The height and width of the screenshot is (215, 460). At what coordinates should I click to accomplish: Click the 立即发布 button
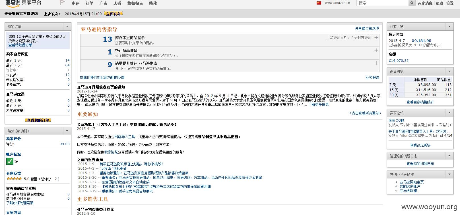tap(113, 14)
